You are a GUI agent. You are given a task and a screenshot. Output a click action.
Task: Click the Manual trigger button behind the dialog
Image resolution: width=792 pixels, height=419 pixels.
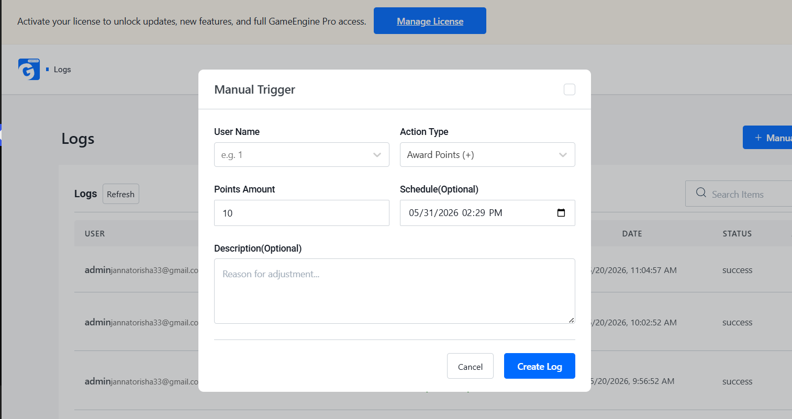[x=767, y=138]
